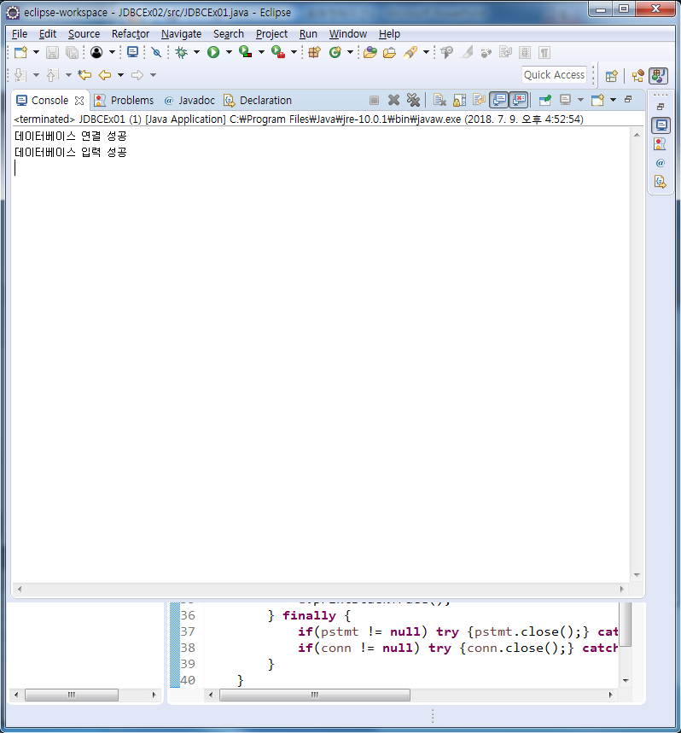Open the Window menu
Viewport: 681px width, 733px height.
pyautogui.click(x=347, y=34)
